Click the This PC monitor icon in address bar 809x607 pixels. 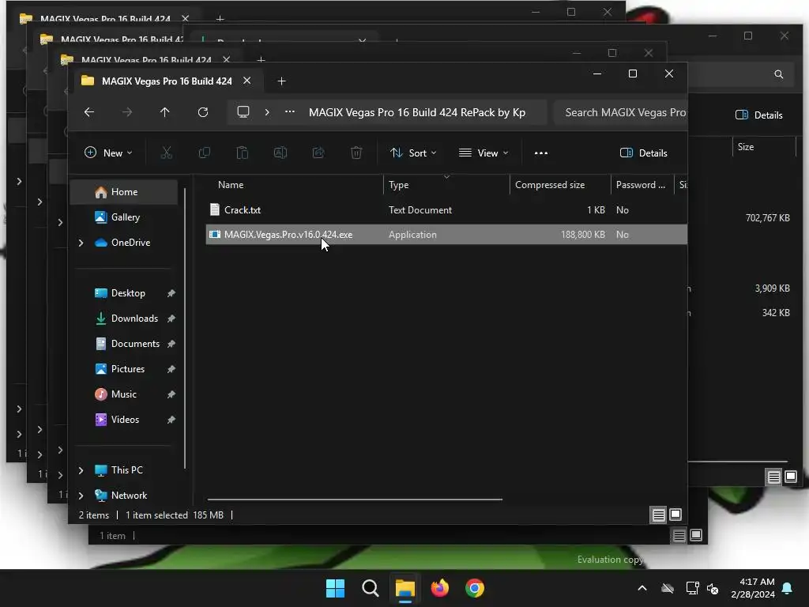(x=243, y=112)
